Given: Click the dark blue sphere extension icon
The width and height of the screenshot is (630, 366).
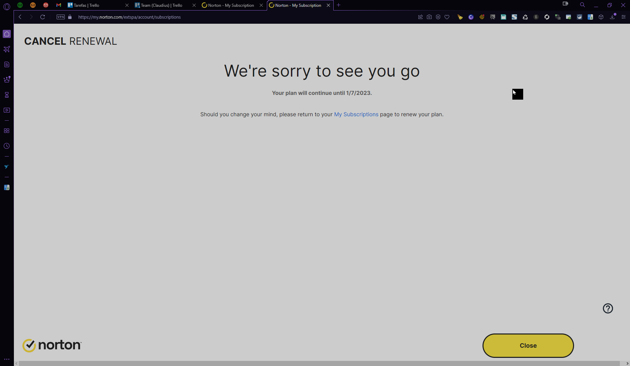Looking at the screenshot, I should [x=579, y=17].
